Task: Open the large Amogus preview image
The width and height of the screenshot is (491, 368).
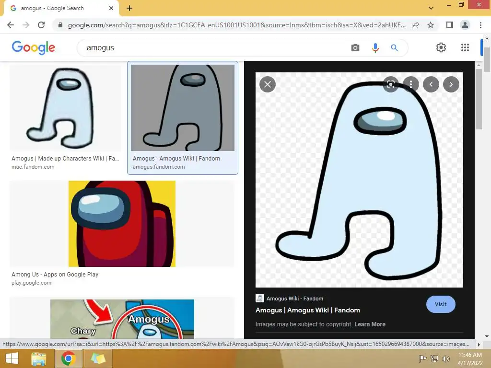Action: point(359,180)
